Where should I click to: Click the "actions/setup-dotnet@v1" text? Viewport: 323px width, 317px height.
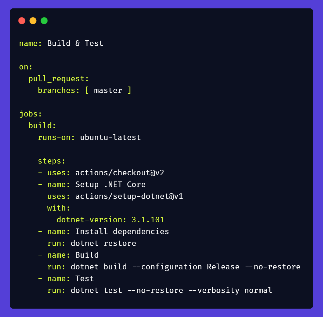click(129, 196)
